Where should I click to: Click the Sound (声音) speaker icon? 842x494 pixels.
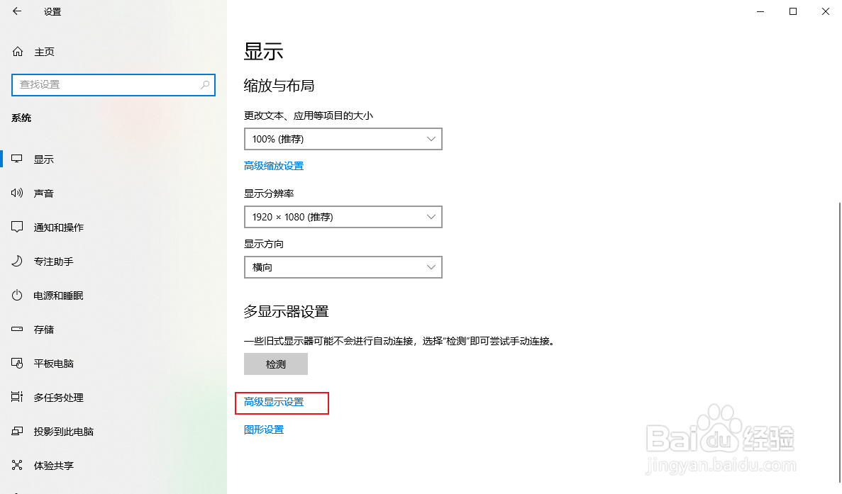coord(18,193)
